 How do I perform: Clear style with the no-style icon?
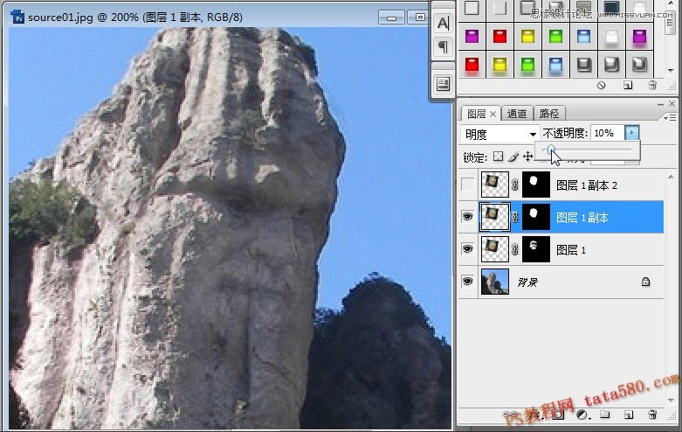pos(602,86)
